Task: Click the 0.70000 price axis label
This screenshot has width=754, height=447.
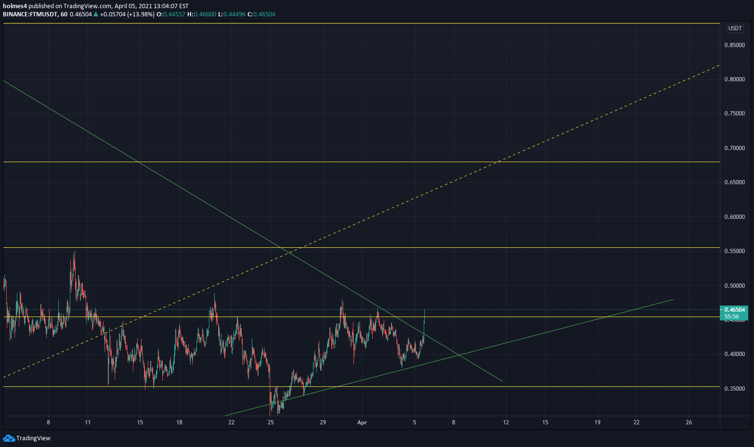Action: 734,148
